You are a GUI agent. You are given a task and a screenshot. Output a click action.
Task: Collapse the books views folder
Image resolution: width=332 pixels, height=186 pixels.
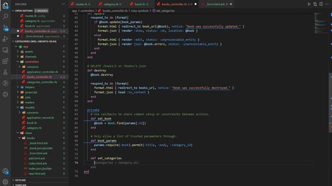pyautogui.click(x=20, y=138)
